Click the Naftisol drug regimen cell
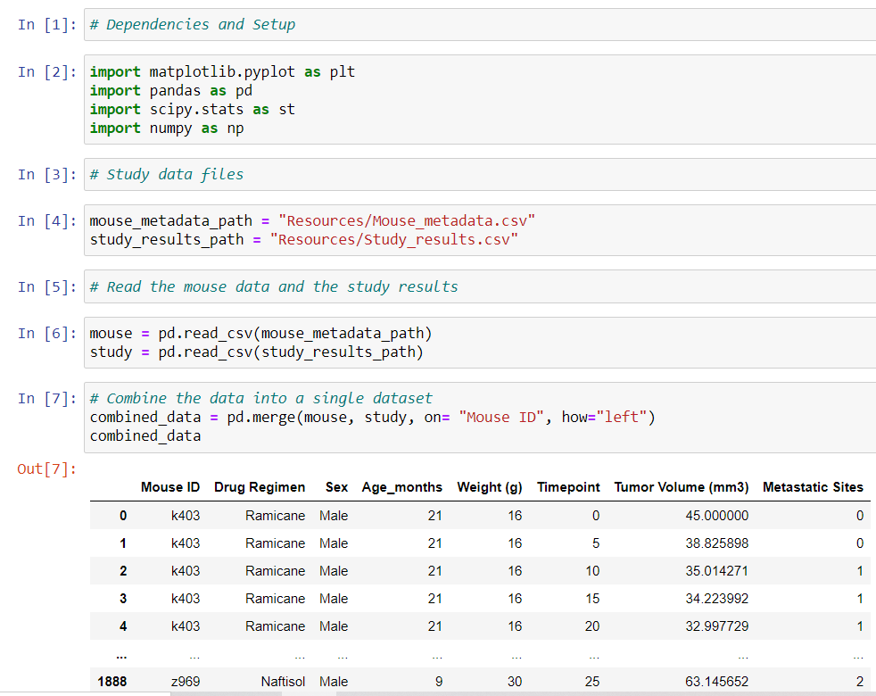Viewport: 876px width, 696px height. 283,682
